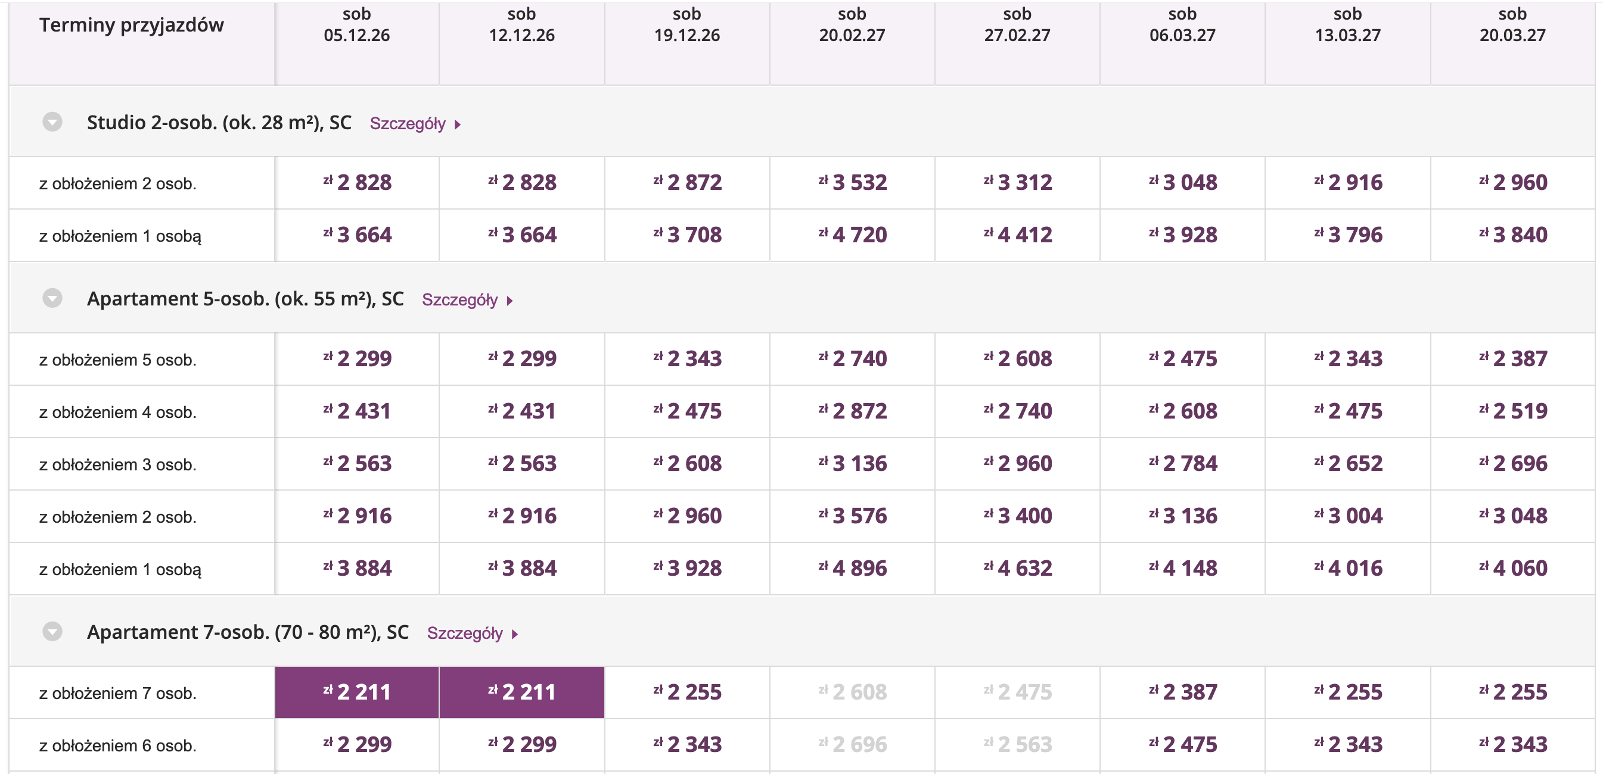
Task: Pick the 3 004 price for 13.03.27
Action: pos(1348,516)
